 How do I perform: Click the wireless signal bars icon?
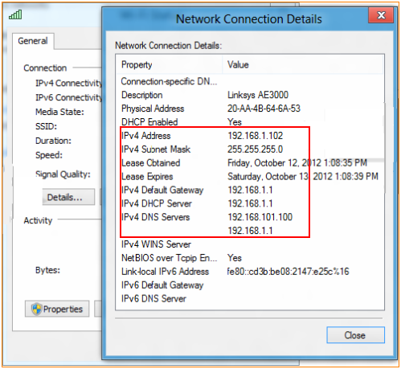(x=15, y=14)
